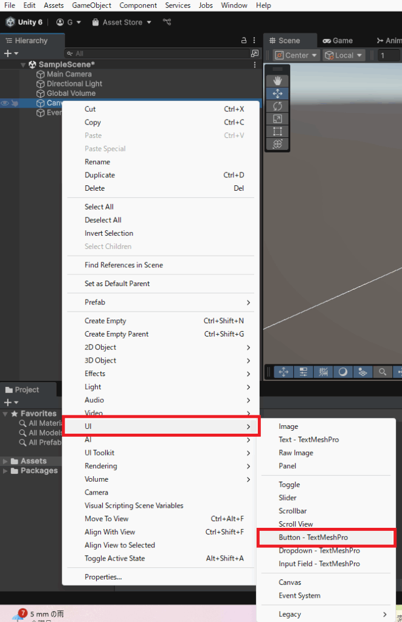Screen dimensions: 402x622
Task: Click the Directional Light object icon
Action: [41, 84]
